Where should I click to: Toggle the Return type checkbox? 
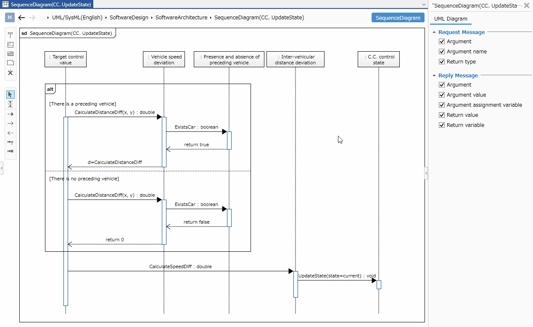click(x=441, y=61)
